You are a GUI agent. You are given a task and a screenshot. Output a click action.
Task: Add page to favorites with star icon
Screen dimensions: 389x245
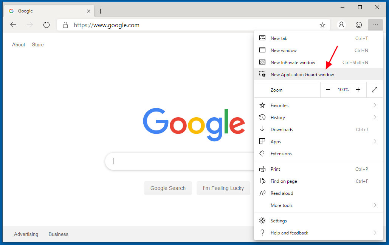pyautogui.click(x=322, y=25)
